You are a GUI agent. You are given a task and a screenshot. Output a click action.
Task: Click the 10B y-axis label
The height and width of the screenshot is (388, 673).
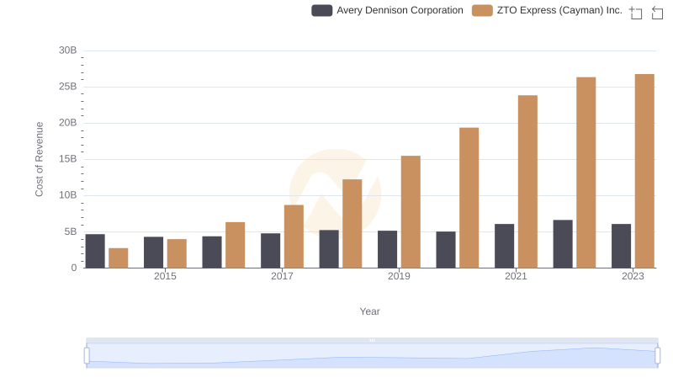click(x=68, y=195)
